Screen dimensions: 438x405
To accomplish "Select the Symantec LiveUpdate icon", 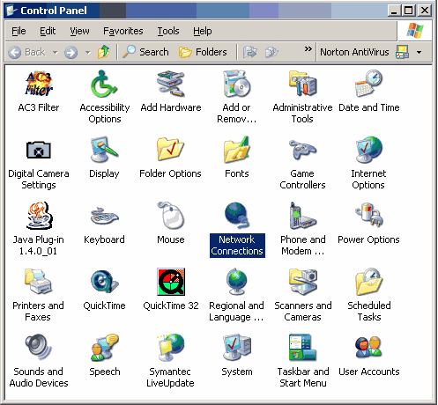I will pos(171,348).
